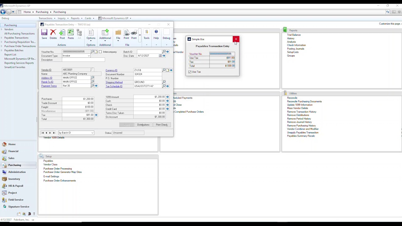402x226 pixels.
Task: Toggle the Intercompany checkbox
Action: (x=100, y=52)
